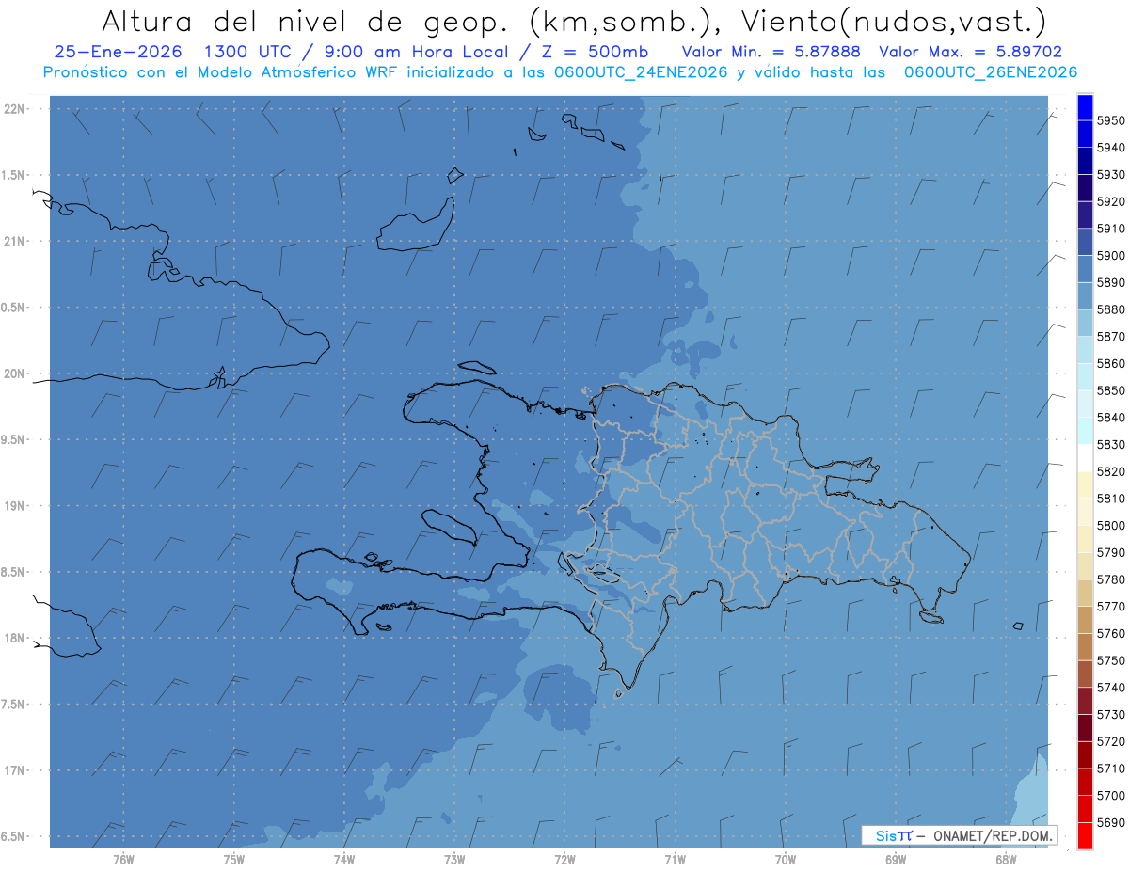
Task: Click the '5840' color scale value
Action: 1110,418
